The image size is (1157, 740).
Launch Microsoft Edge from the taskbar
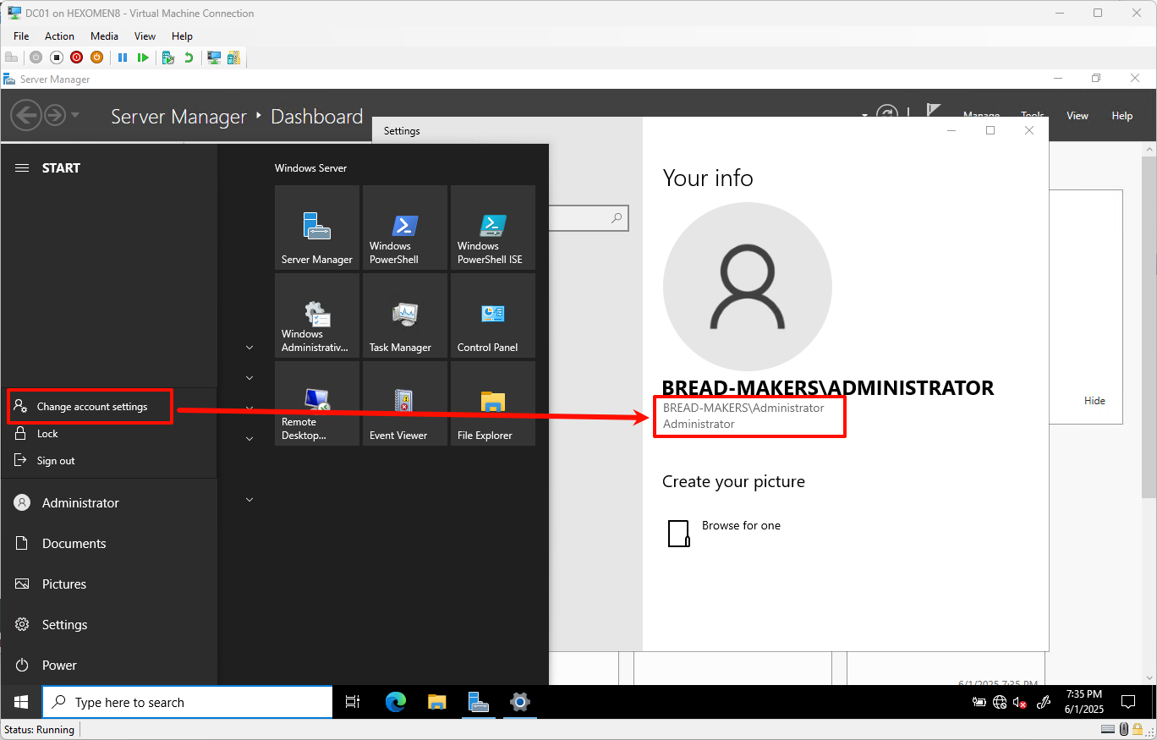coord(395,702)
